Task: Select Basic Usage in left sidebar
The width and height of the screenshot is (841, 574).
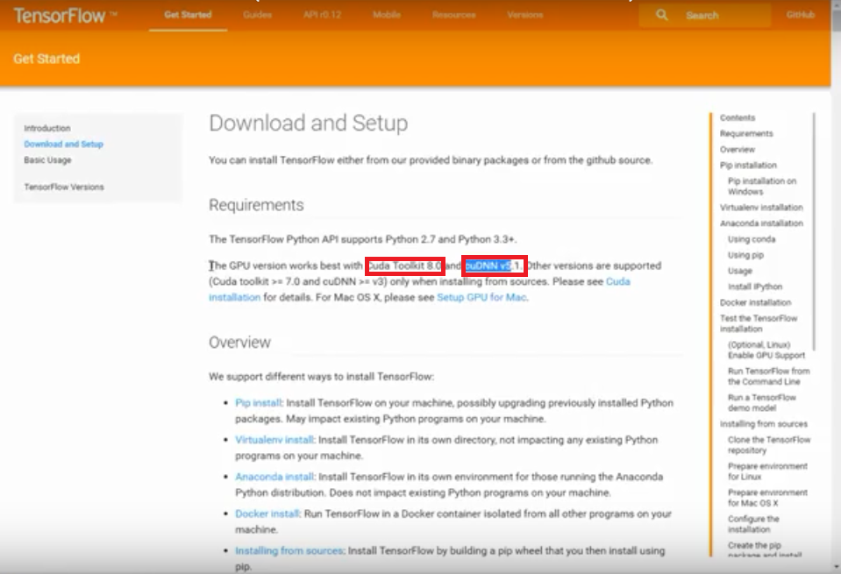Action: tap(47, 160)
